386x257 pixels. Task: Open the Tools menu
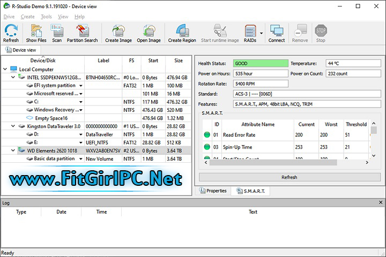47,17
